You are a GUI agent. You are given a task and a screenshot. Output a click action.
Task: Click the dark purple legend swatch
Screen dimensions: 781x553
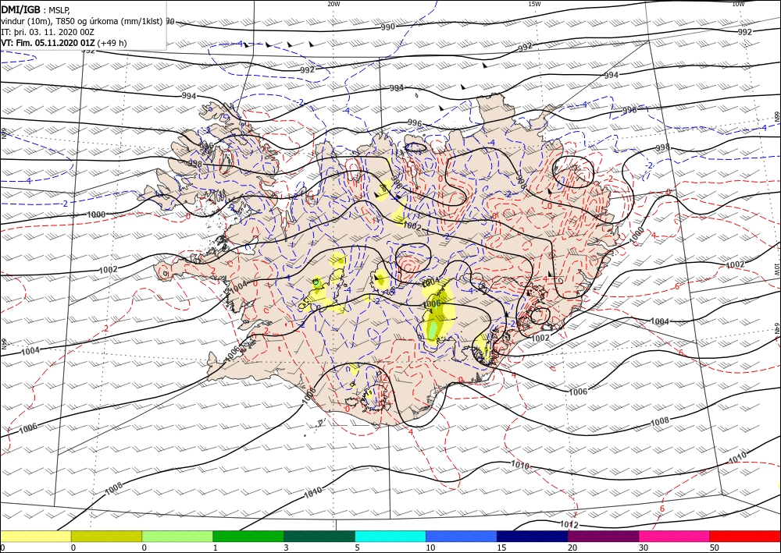pos(603,536)
